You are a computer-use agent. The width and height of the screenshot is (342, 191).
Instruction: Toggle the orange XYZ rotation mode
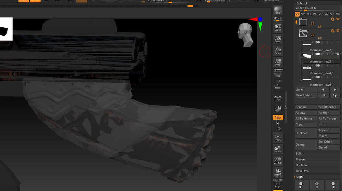point(278,118)
